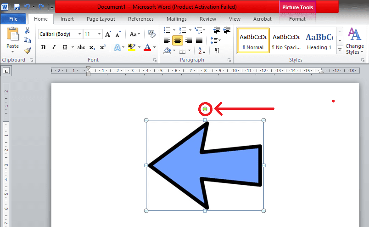Click the Grow Font icon
Screen dimensions: 369x227
[x=108, y=34]
